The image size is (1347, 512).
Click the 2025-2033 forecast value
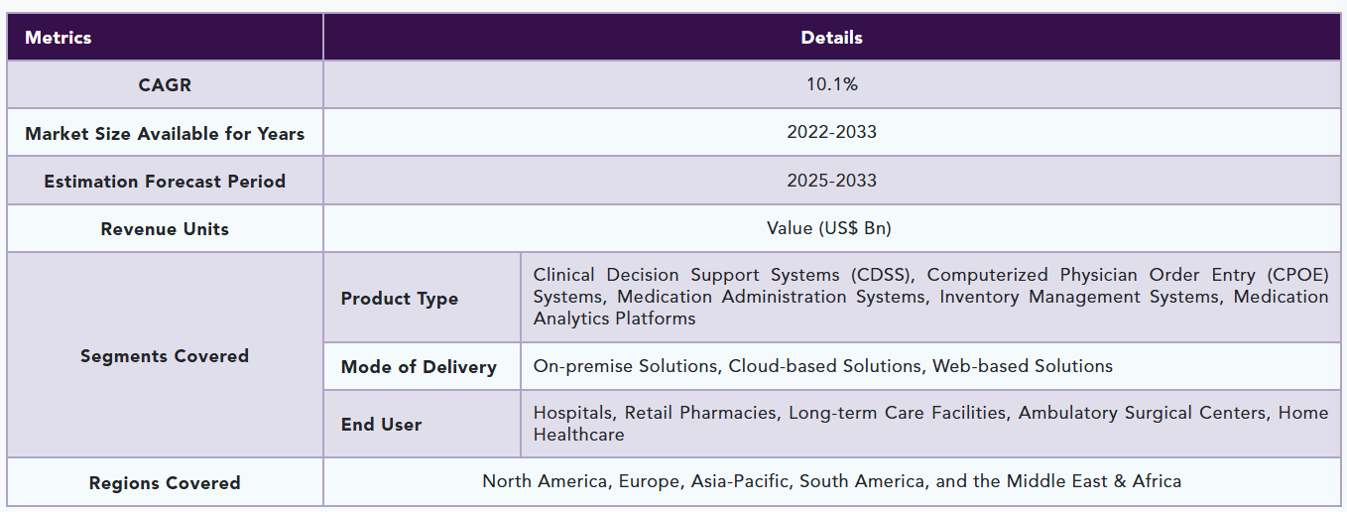[831, 181]
